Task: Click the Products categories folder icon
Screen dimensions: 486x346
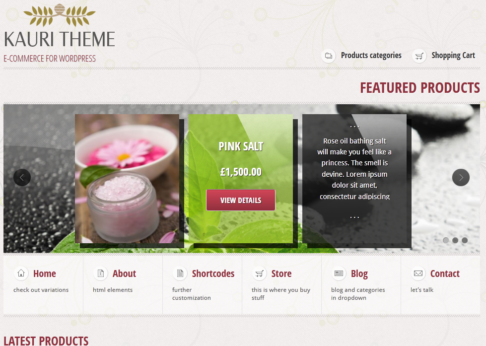Action: click(x=329, y=56)
